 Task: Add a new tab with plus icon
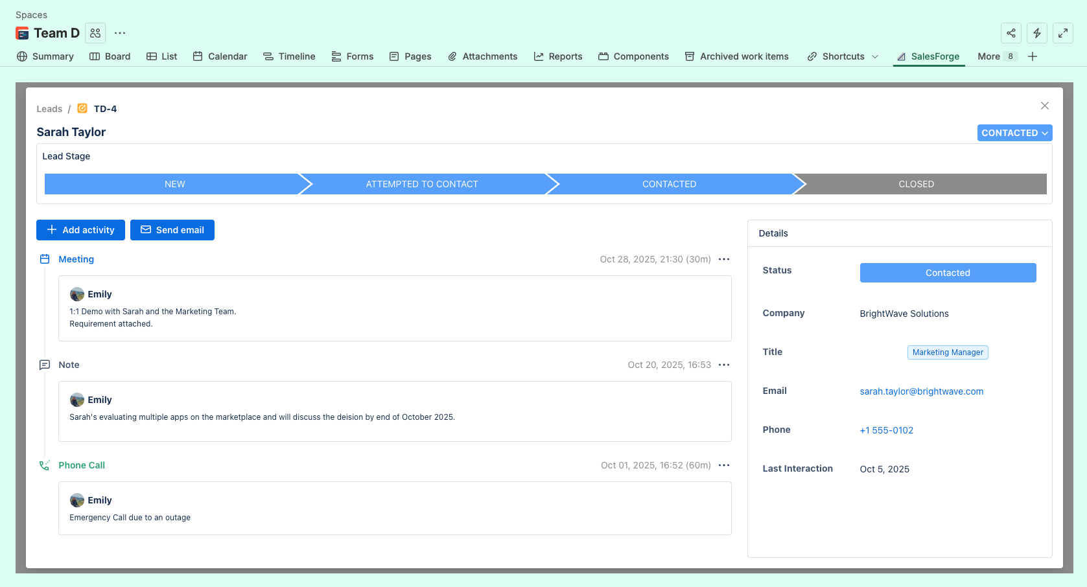[x=1033, y=56]
